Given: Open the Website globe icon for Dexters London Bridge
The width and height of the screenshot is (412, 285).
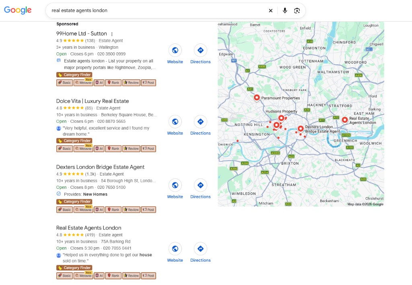Looking at the screenshot, I should (x=175, y=185).
